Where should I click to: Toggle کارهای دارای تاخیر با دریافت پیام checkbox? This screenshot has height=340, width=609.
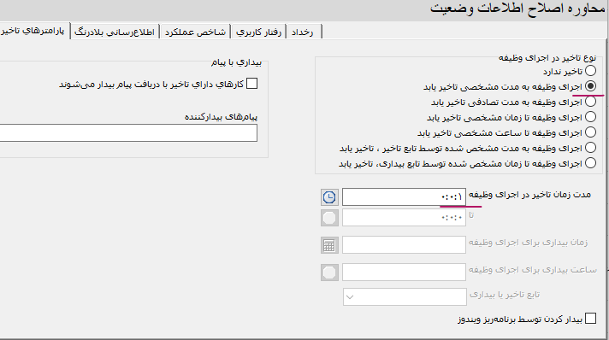pos(252,84)
